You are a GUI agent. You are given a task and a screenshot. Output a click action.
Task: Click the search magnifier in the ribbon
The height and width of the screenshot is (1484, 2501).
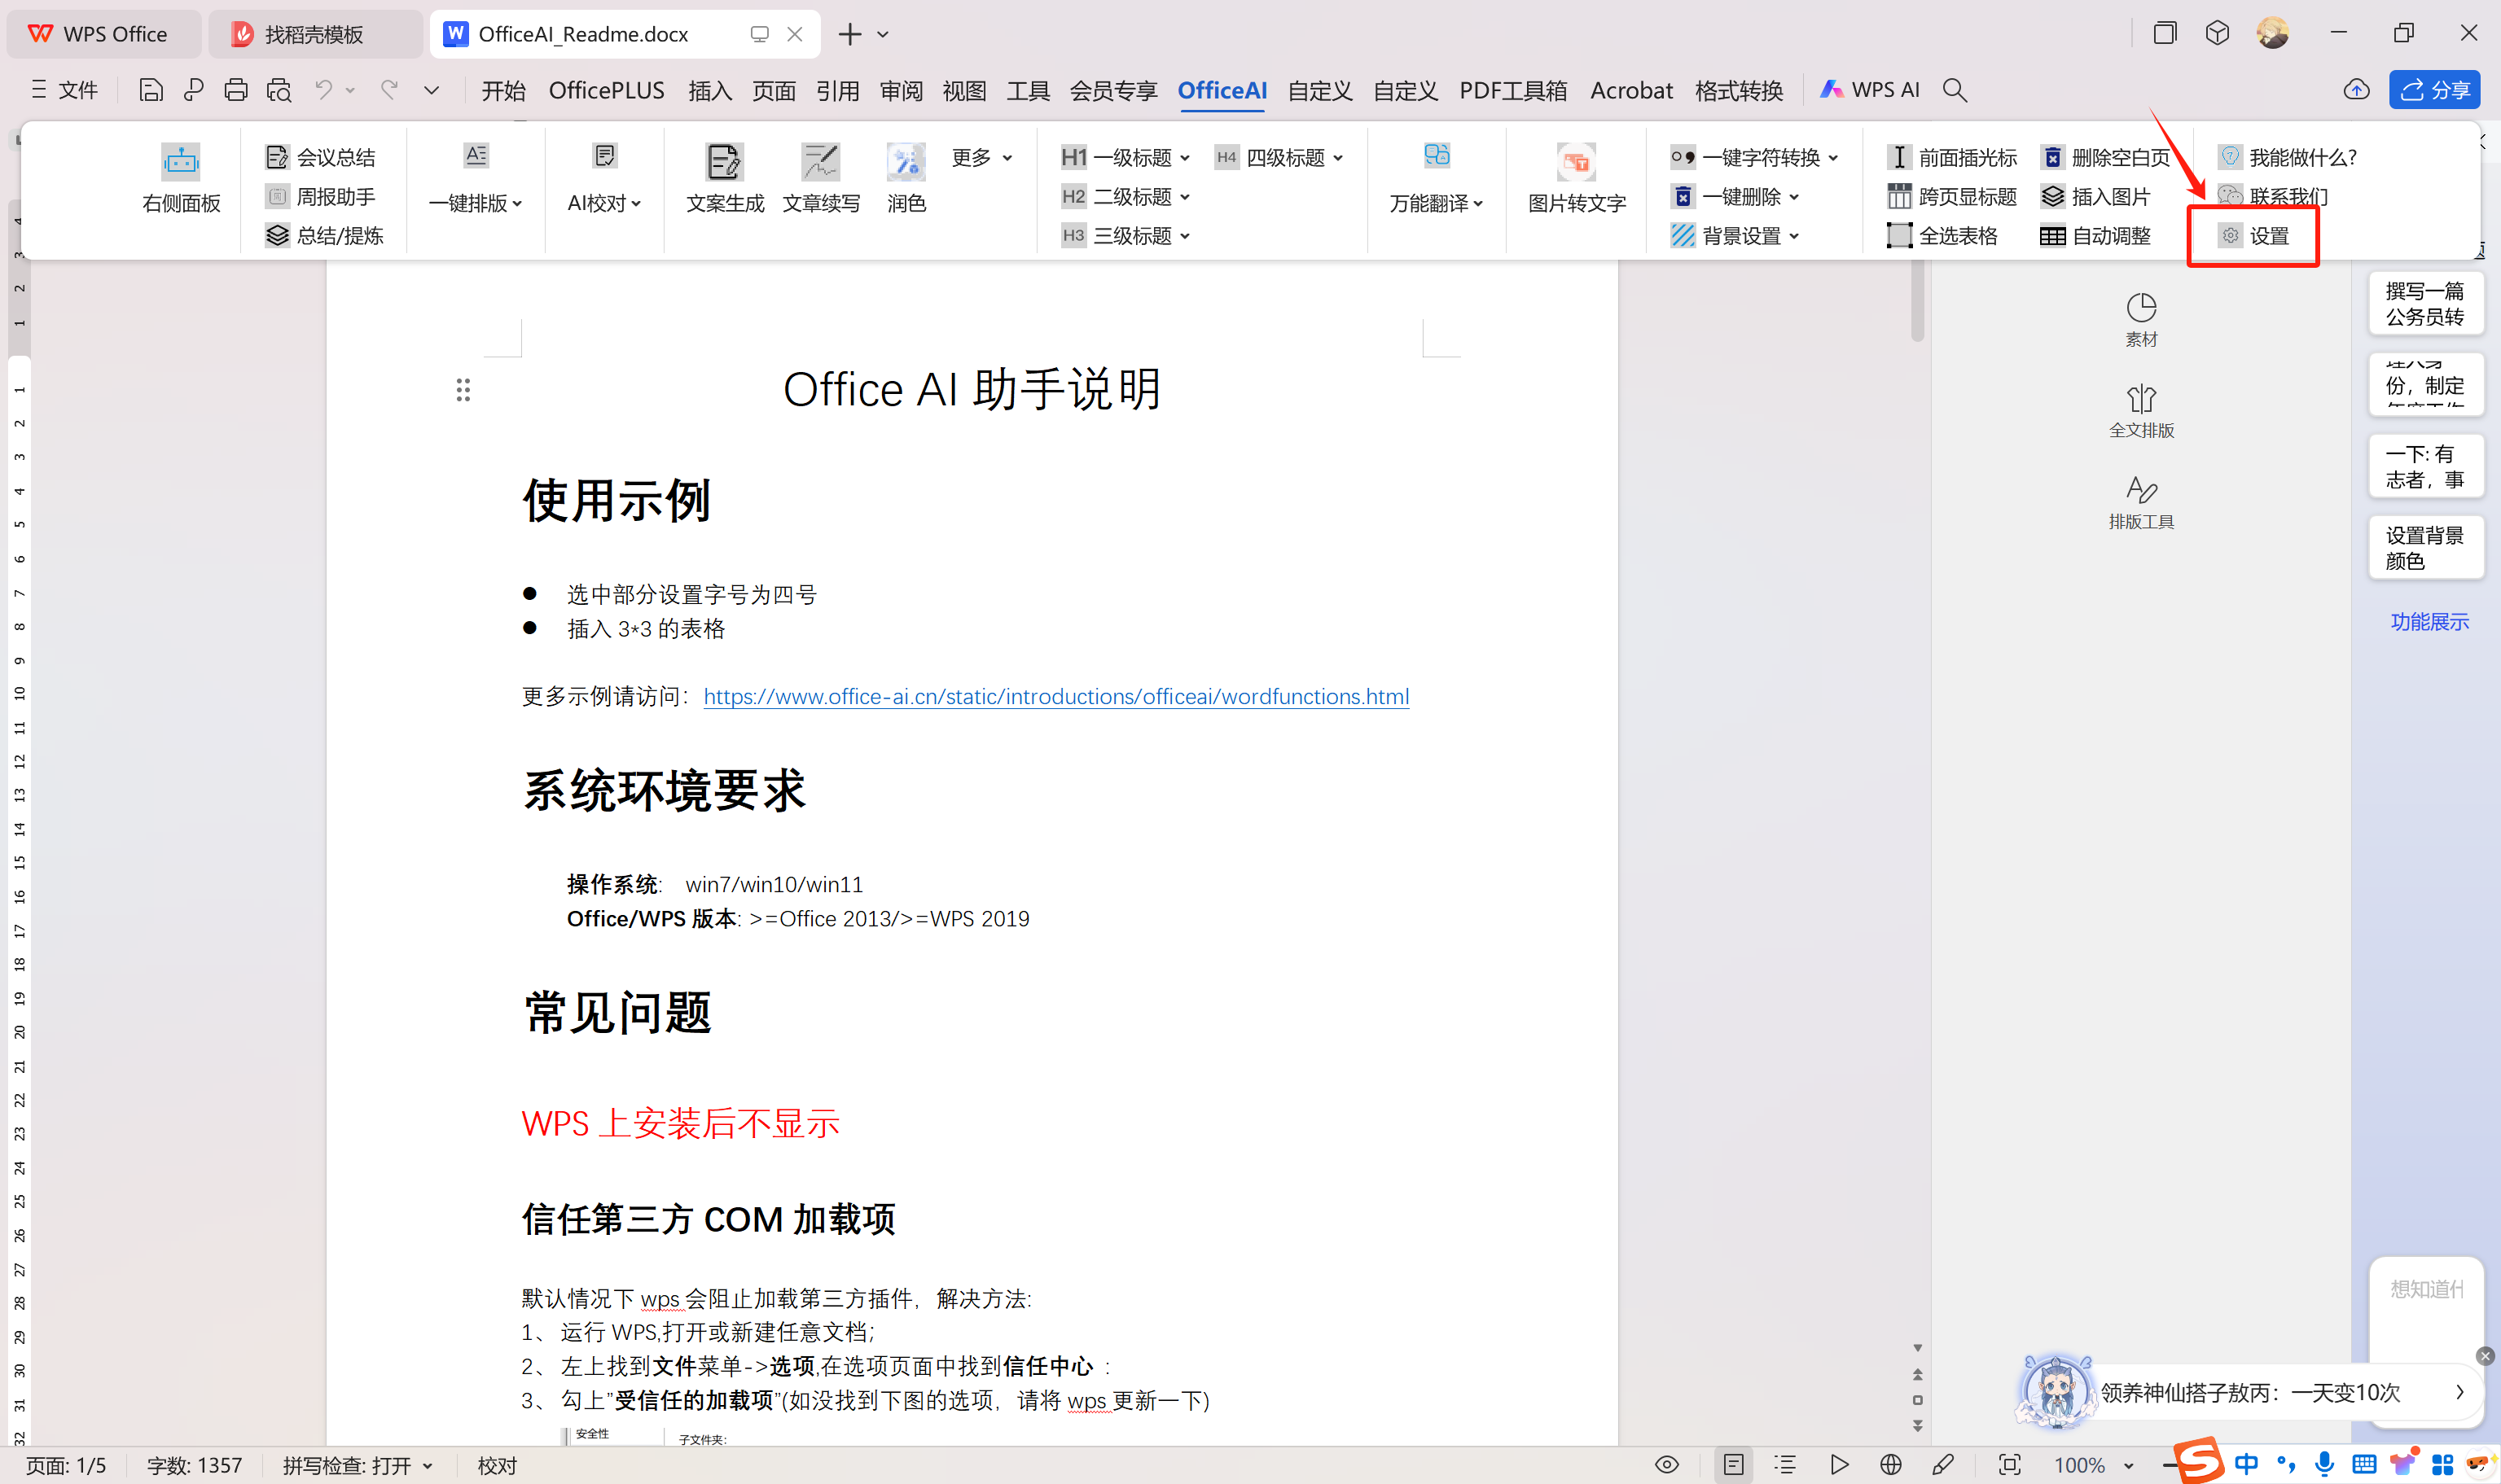[1954, 90]
